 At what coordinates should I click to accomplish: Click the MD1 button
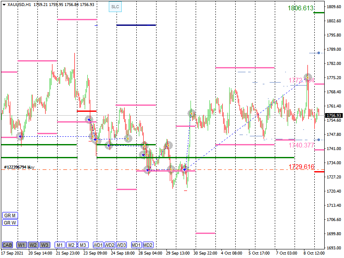tap(136, 245)
